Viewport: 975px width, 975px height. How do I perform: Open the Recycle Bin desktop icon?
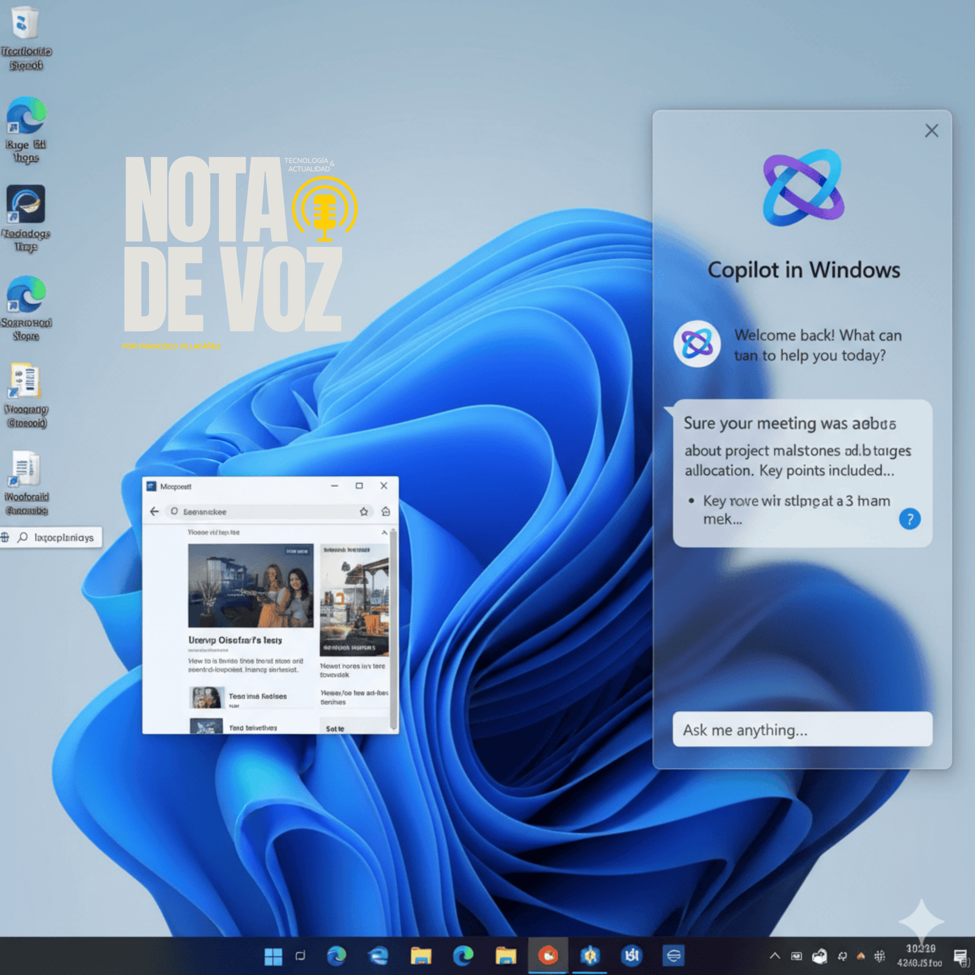(25, 23)
